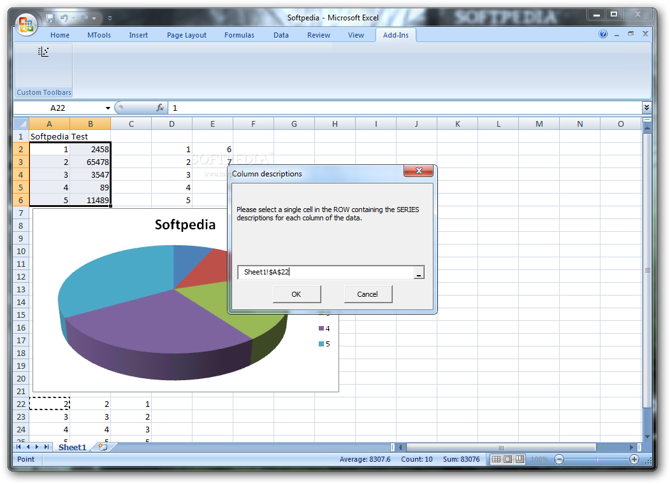Cancel the Column descriptions dialog

point(367,294)
